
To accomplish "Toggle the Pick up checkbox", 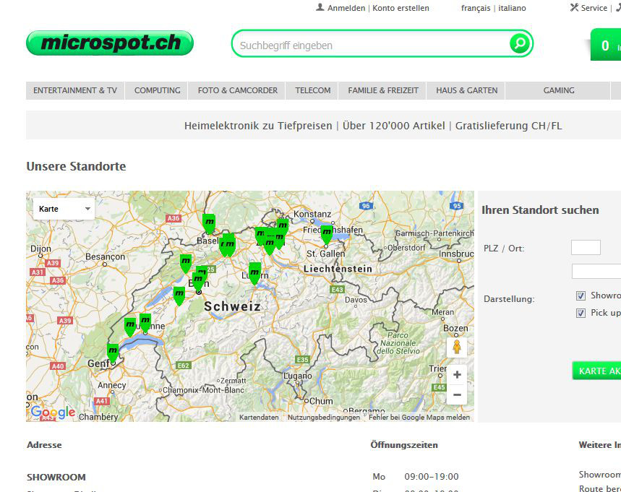I will coord(581,313).
